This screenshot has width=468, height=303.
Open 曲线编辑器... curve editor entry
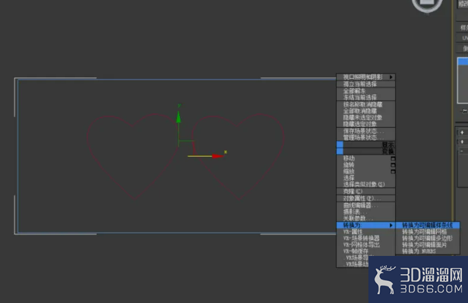pos(366,205)
